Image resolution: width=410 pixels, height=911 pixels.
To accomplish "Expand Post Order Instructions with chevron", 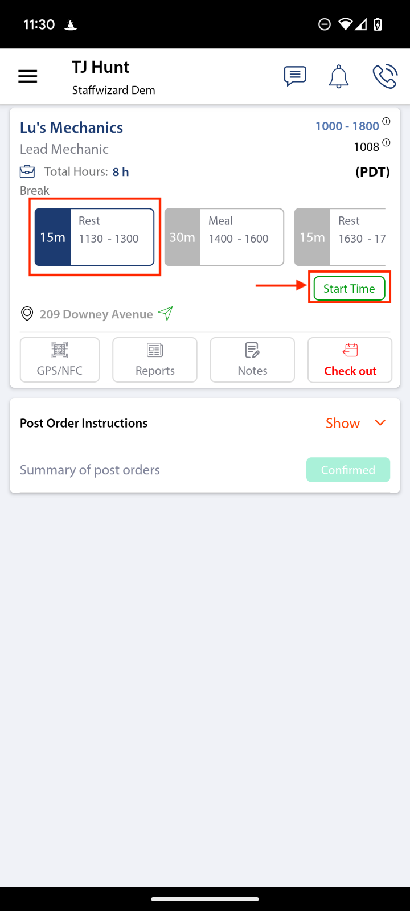I will (380, 422).
